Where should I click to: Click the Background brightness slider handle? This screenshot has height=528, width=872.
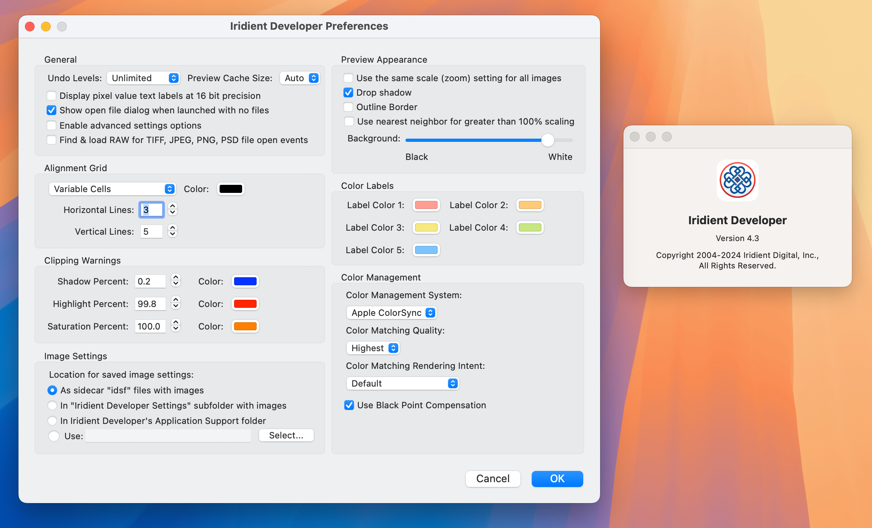click(x=548, y=140)
